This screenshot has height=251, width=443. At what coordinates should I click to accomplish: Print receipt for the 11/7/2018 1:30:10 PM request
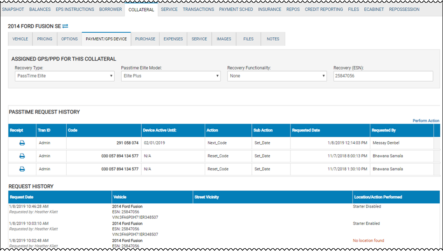(22, 169)
